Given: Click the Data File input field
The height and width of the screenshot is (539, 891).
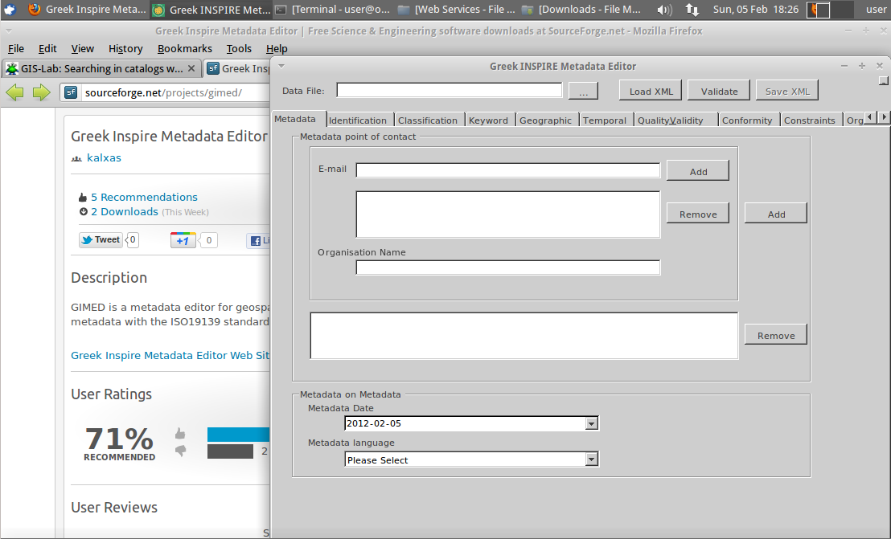Looking at the screenshot, I should (x=449, y=90).
